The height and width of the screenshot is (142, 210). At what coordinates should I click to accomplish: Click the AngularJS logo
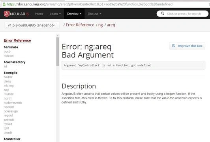click(x=16, y=14)
